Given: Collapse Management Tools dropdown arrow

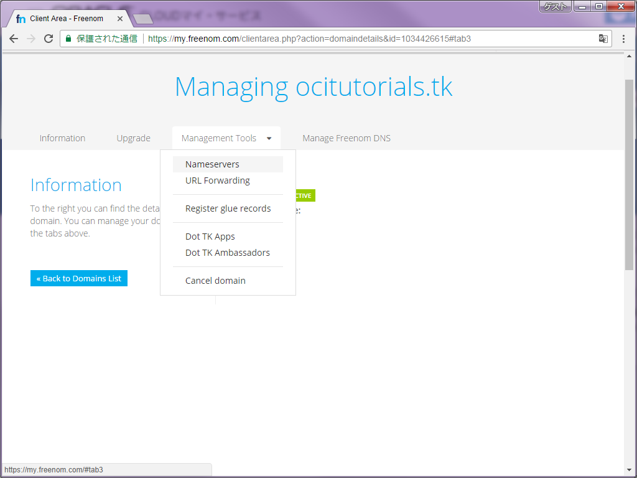Looking at the screenshot, I should 269,139.
